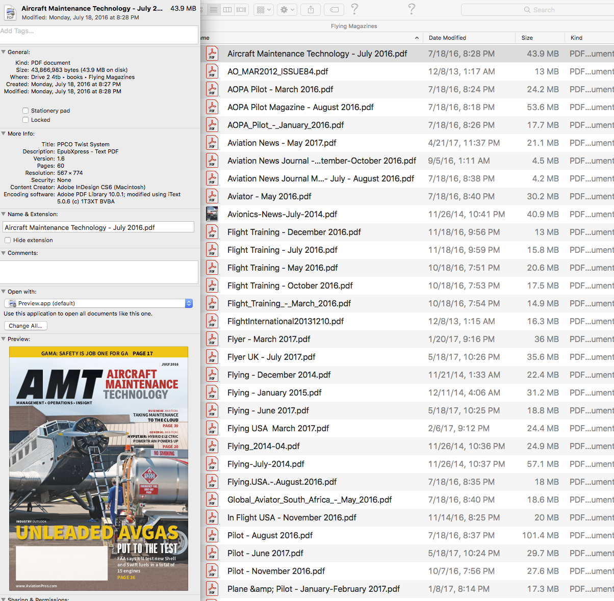Select the cover thumbnail icon of Avionics-News-July-2014.pdf
This screenshot has height=601, width=614.
pos(212,214)
